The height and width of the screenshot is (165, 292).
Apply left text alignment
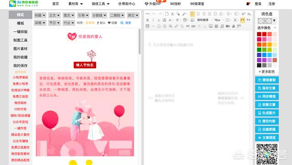[193, 14]
